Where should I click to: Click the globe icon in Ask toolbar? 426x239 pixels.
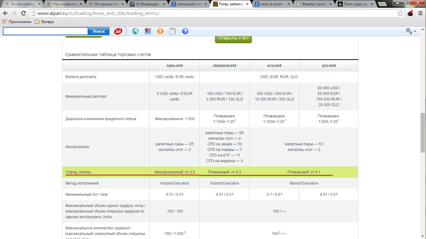135,31
